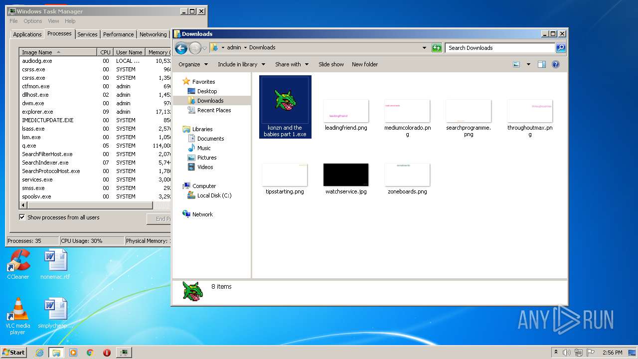This screenshot has height=359, width=638.
Task: Click the Forward navigation arrow in Downloads
Action: 195,48
